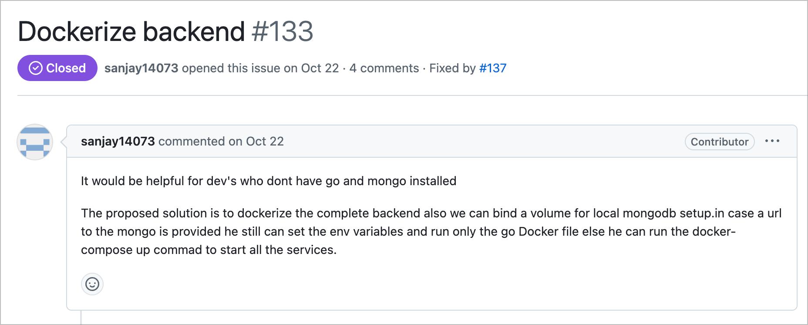Click 'Oct 22' date in the issue header
Screen dimensions: 808x325
(x=320, y=68)
